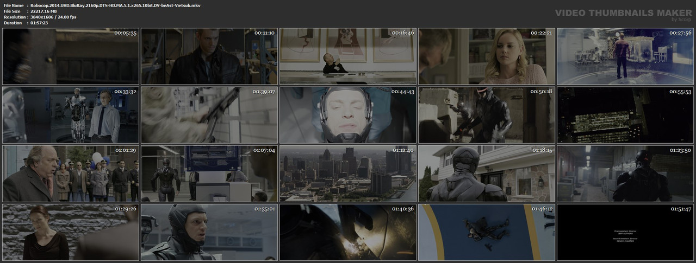The height and width of the screenshot is (263, 696).
Task: Open the frame at 01:29:26
Action: coord(71,232)
